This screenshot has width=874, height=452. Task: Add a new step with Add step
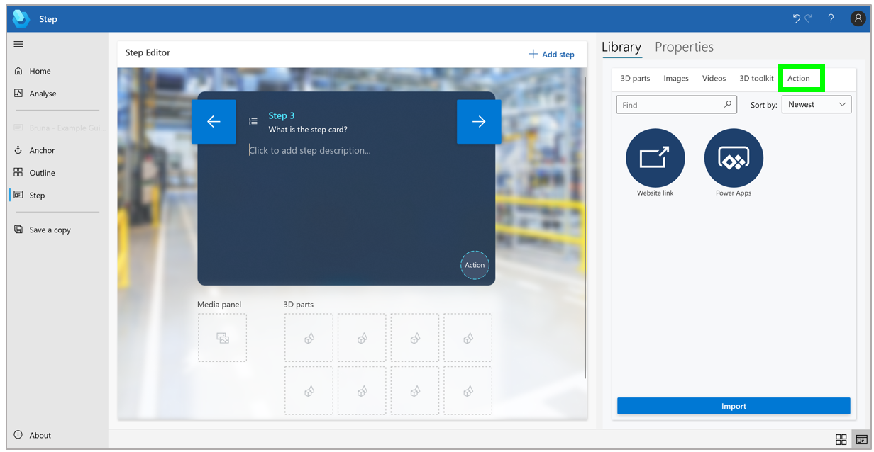pyautogui.click(x=551, y=54)
